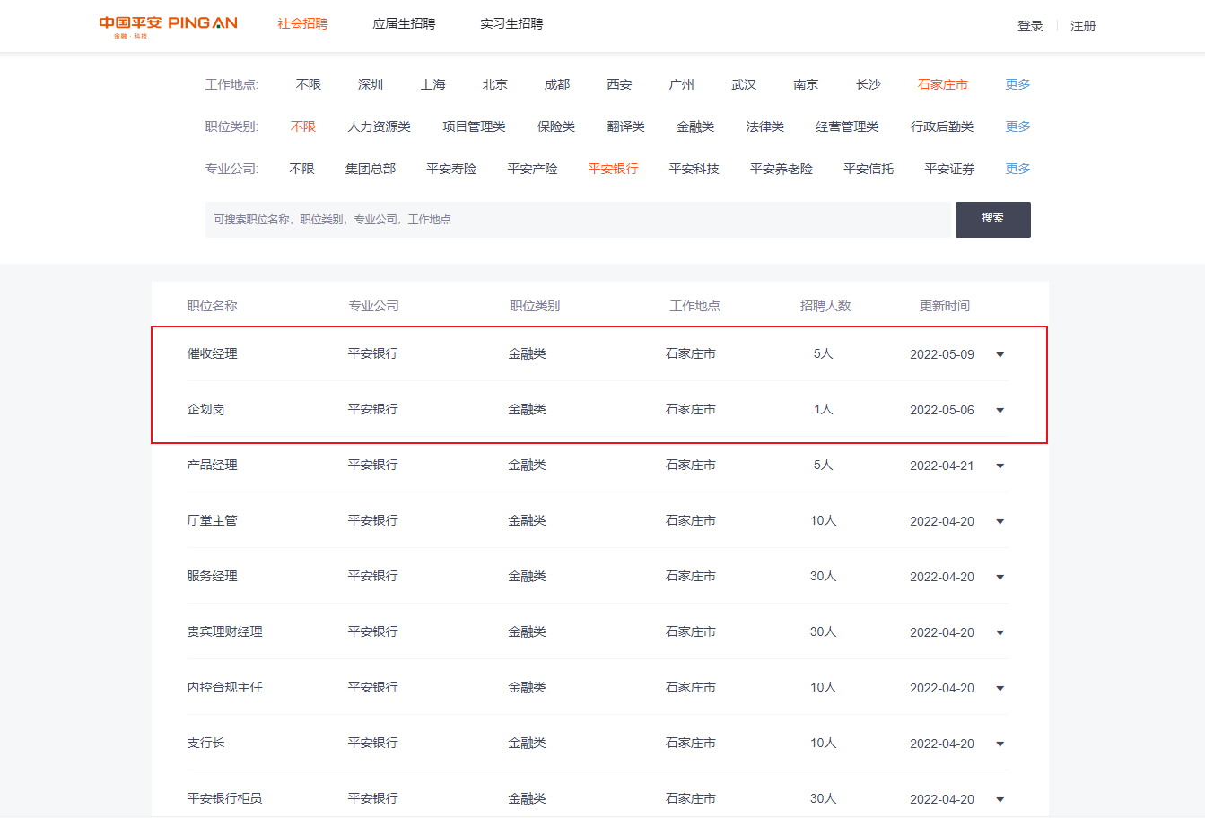Screen dimensions: 1205x818
Task: Select the 平安银行 company filter
Action: point(613,169)
